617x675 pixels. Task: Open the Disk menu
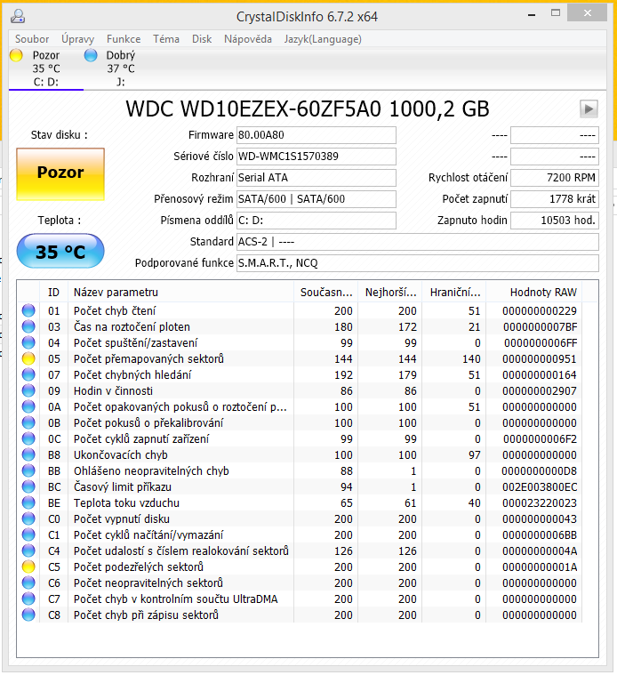point(202,39)
